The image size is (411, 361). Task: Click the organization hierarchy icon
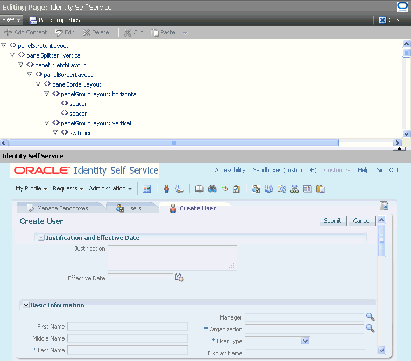coord(295,189)
